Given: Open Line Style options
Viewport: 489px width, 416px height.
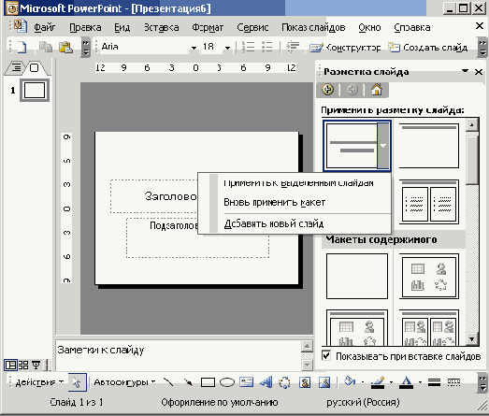Looking at the screenshot, I should coord(434,382).
